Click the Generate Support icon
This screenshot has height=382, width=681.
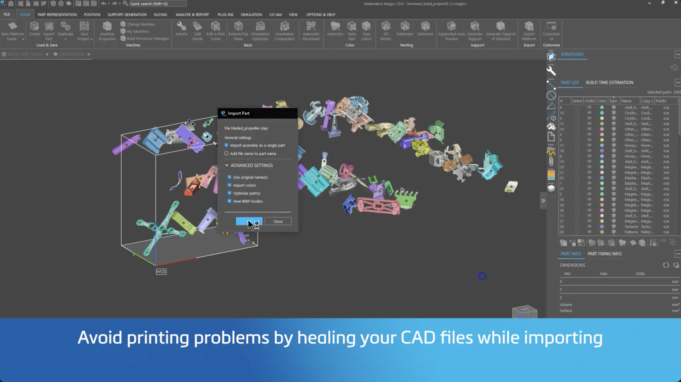(x=475, y=31)
